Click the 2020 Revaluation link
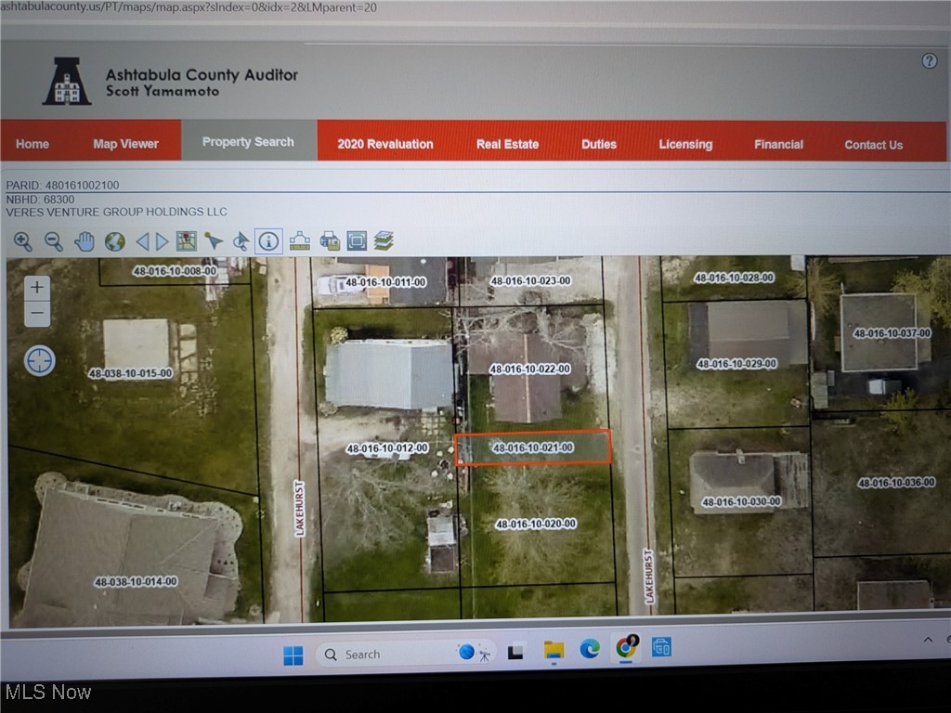 click(x=384, y=144)
